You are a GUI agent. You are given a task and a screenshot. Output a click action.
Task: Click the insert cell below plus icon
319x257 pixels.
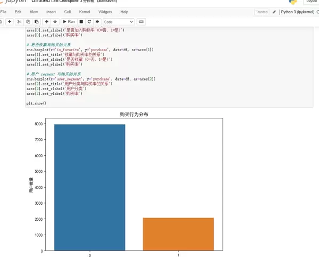[10, 22]
